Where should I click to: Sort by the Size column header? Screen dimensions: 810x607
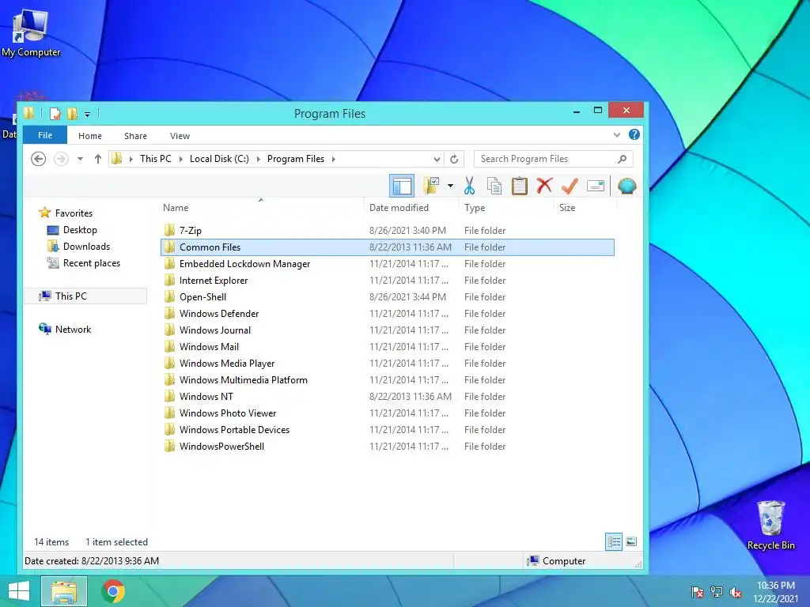click(x=566, y=208)
